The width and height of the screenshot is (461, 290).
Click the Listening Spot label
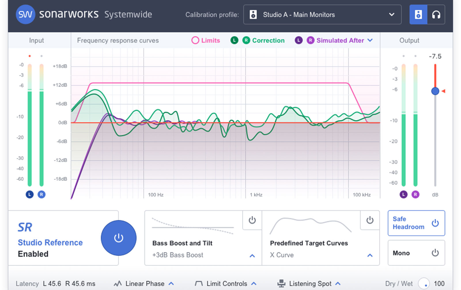tap(310, 284)
